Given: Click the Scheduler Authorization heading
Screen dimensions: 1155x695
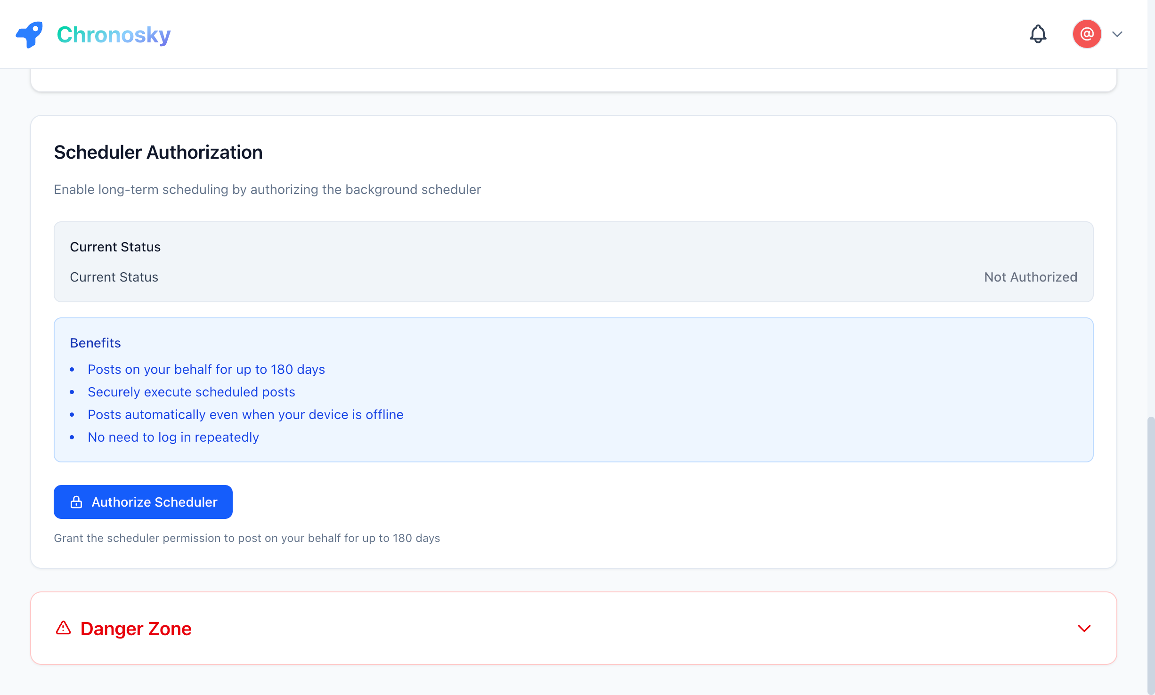Looking at the screenshot, I should tap(158, 152).
